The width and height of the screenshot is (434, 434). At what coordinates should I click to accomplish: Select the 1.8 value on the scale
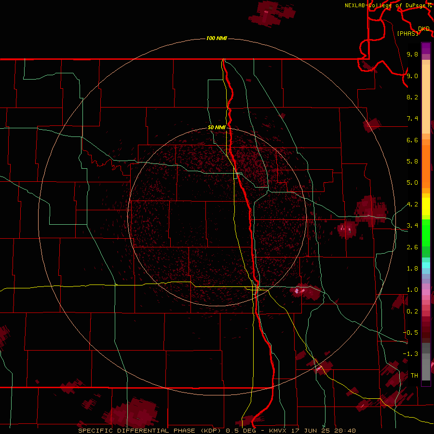412,269
